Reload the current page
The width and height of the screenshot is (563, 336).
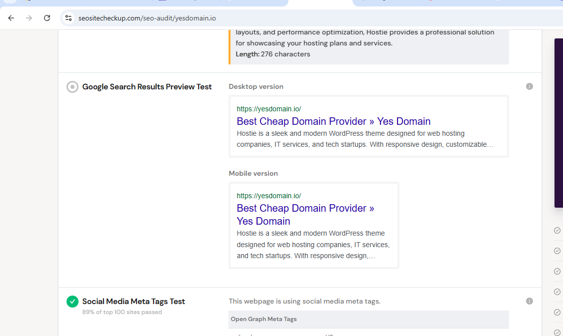(x=47, y=18)
